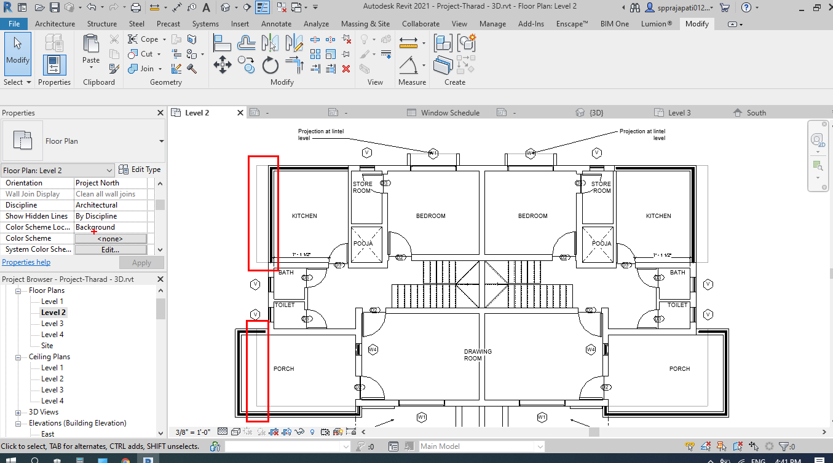Click the Reveal Hidden Elements lightbulb
The height and width of the screenshot is (463, 833).
coord(312,432)
